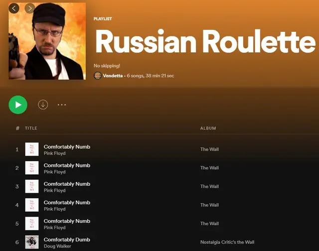This screenshot has height=251, width=319.
Task: Click album art thumbnail of track 6
Action: coord(32,242)
